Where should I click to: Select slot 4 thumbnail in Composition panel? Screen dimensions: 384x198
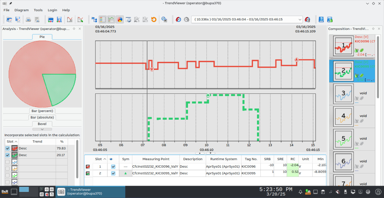click(x=343, y=116)
